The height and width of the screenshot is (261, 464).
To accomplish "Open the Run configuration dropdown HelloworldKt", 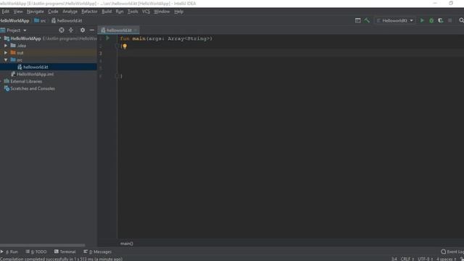I will coord(395,20).
